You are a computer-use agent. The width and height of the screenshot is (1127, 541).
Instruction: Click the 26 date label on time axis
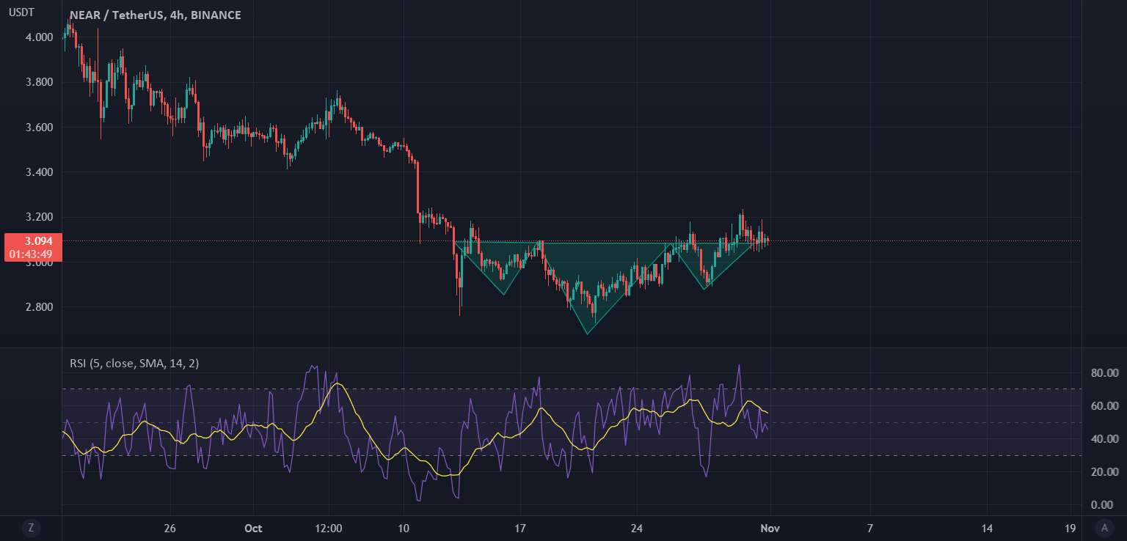170,528
